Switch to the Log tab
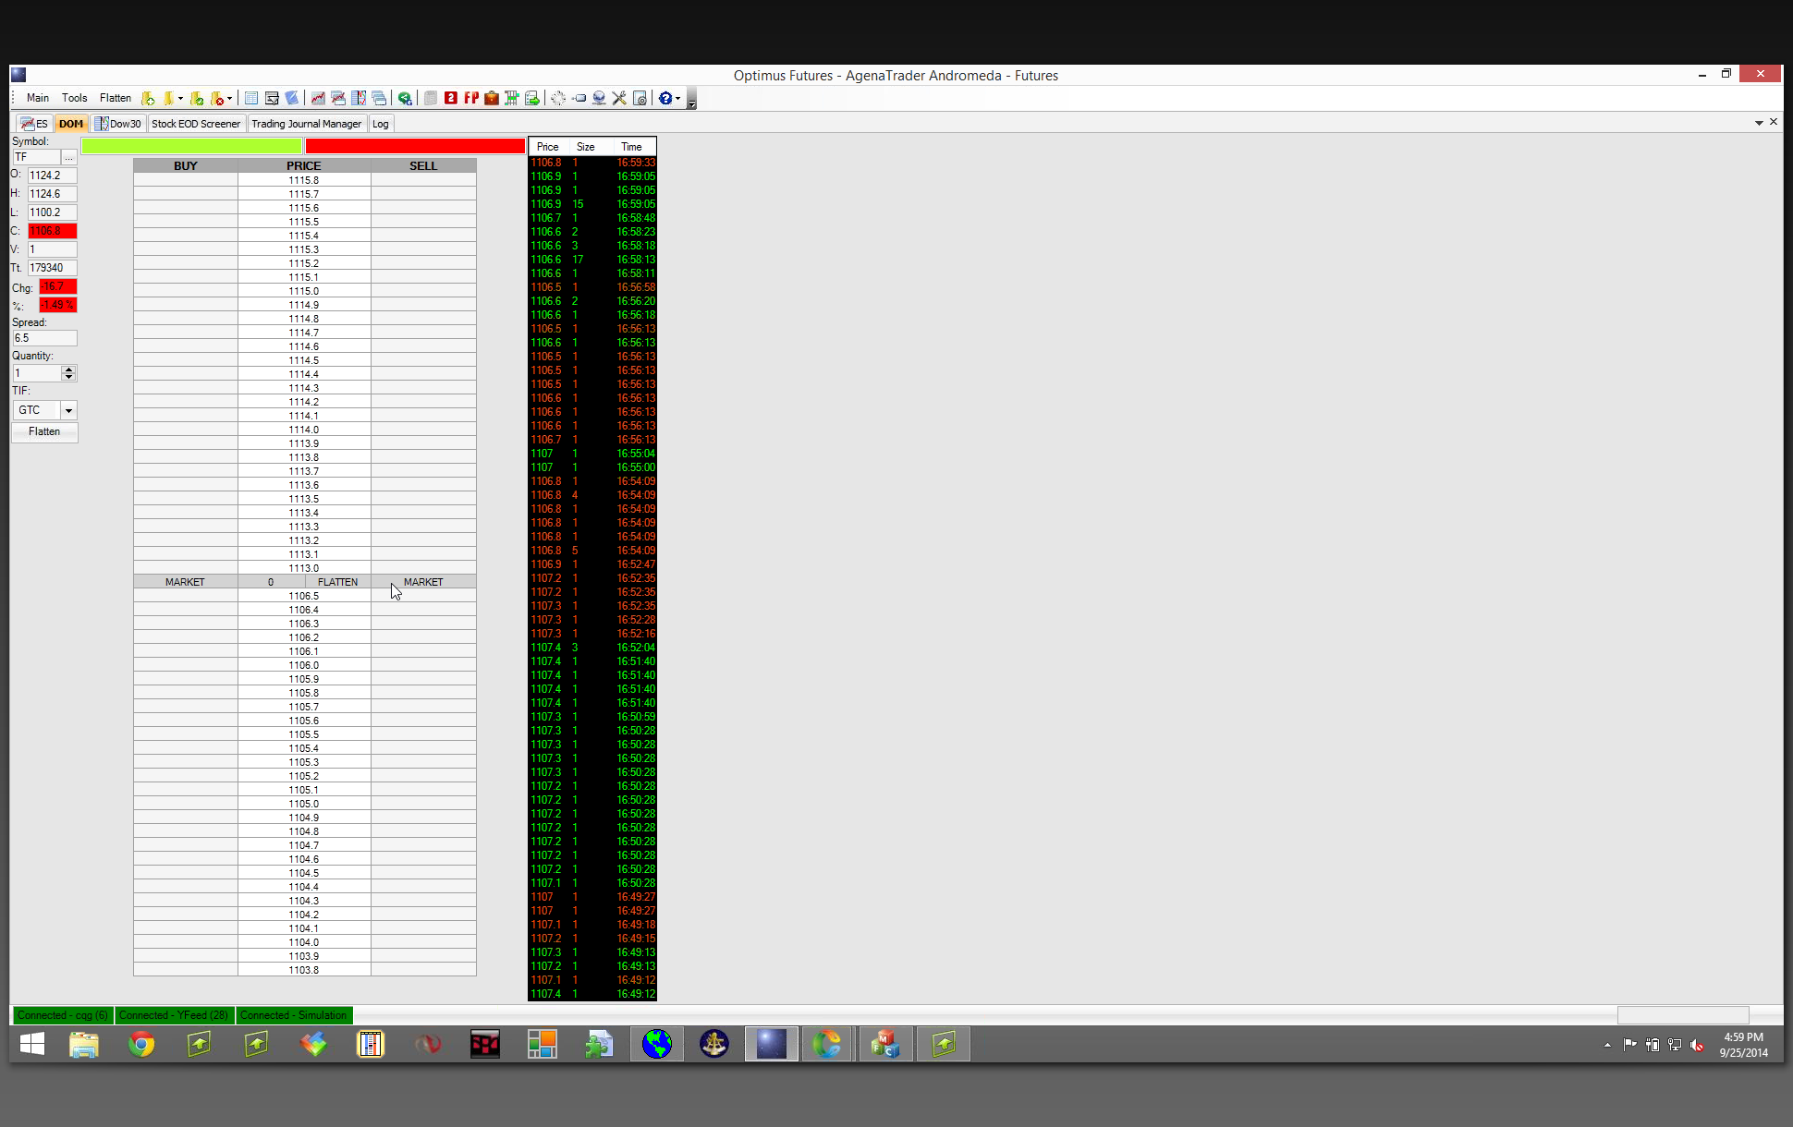Viewport: 1793px width, 1127px height. pyautogui.click(x=381, y=124)
